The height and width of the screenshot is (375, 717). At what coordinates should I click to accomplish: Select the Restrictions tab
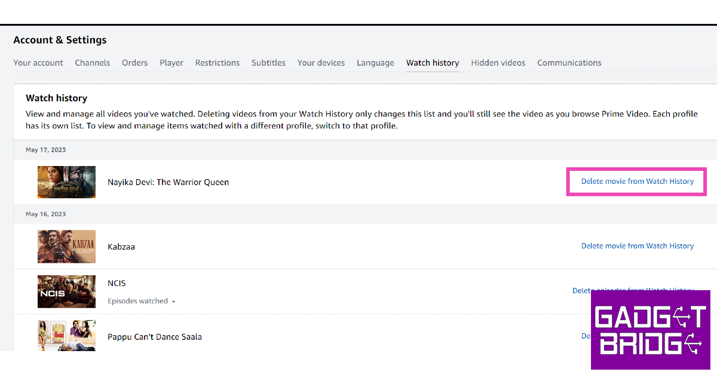217,63
